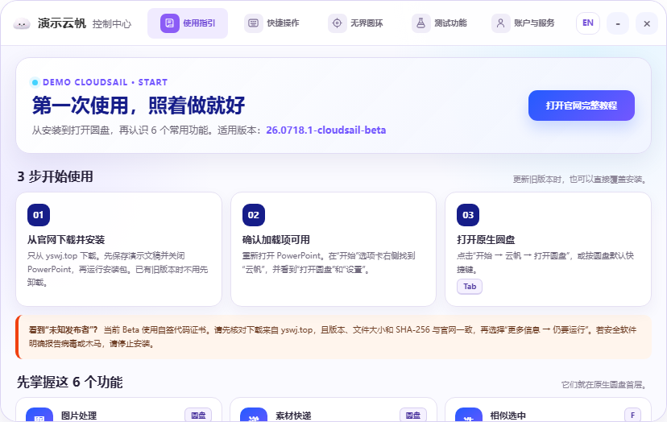Switch language with the EN button
Image resolution: width=667 pixels, height=422 pixels.
[x=588, y=23]
